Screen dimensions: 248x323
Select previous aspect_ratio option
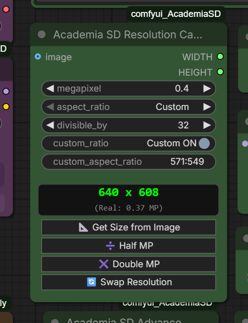point(50,107)
